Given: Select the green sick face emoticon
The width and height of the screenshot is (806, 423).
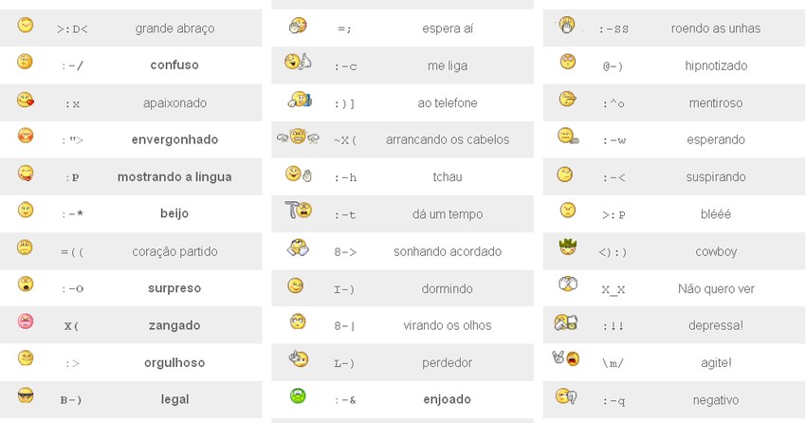Looking at the screenshot, I should (298, 395).
